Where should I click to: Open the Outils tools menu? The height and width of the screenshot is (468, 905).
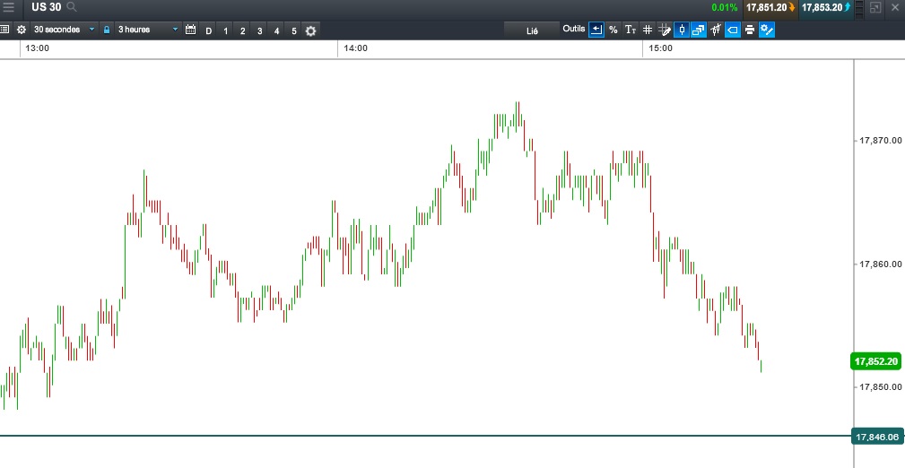click(x=574, y=29)
